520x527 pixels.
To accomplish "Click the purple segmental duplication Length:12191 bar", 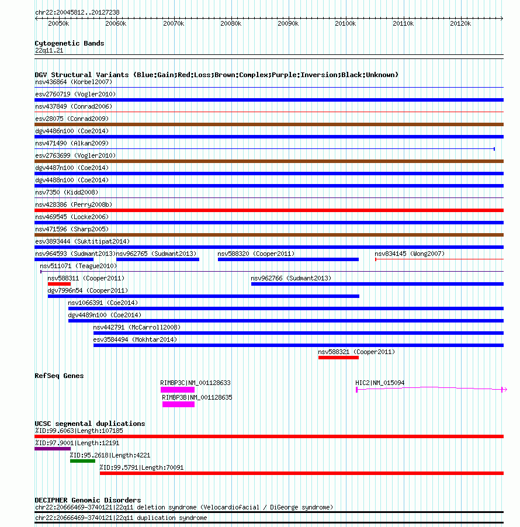I will (x=53, y=449).
